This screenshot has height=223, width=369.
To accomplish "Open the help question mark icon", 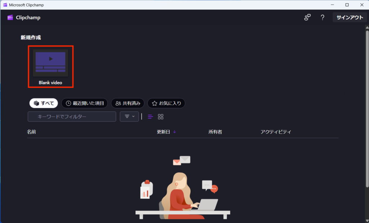I will (323, 17).
